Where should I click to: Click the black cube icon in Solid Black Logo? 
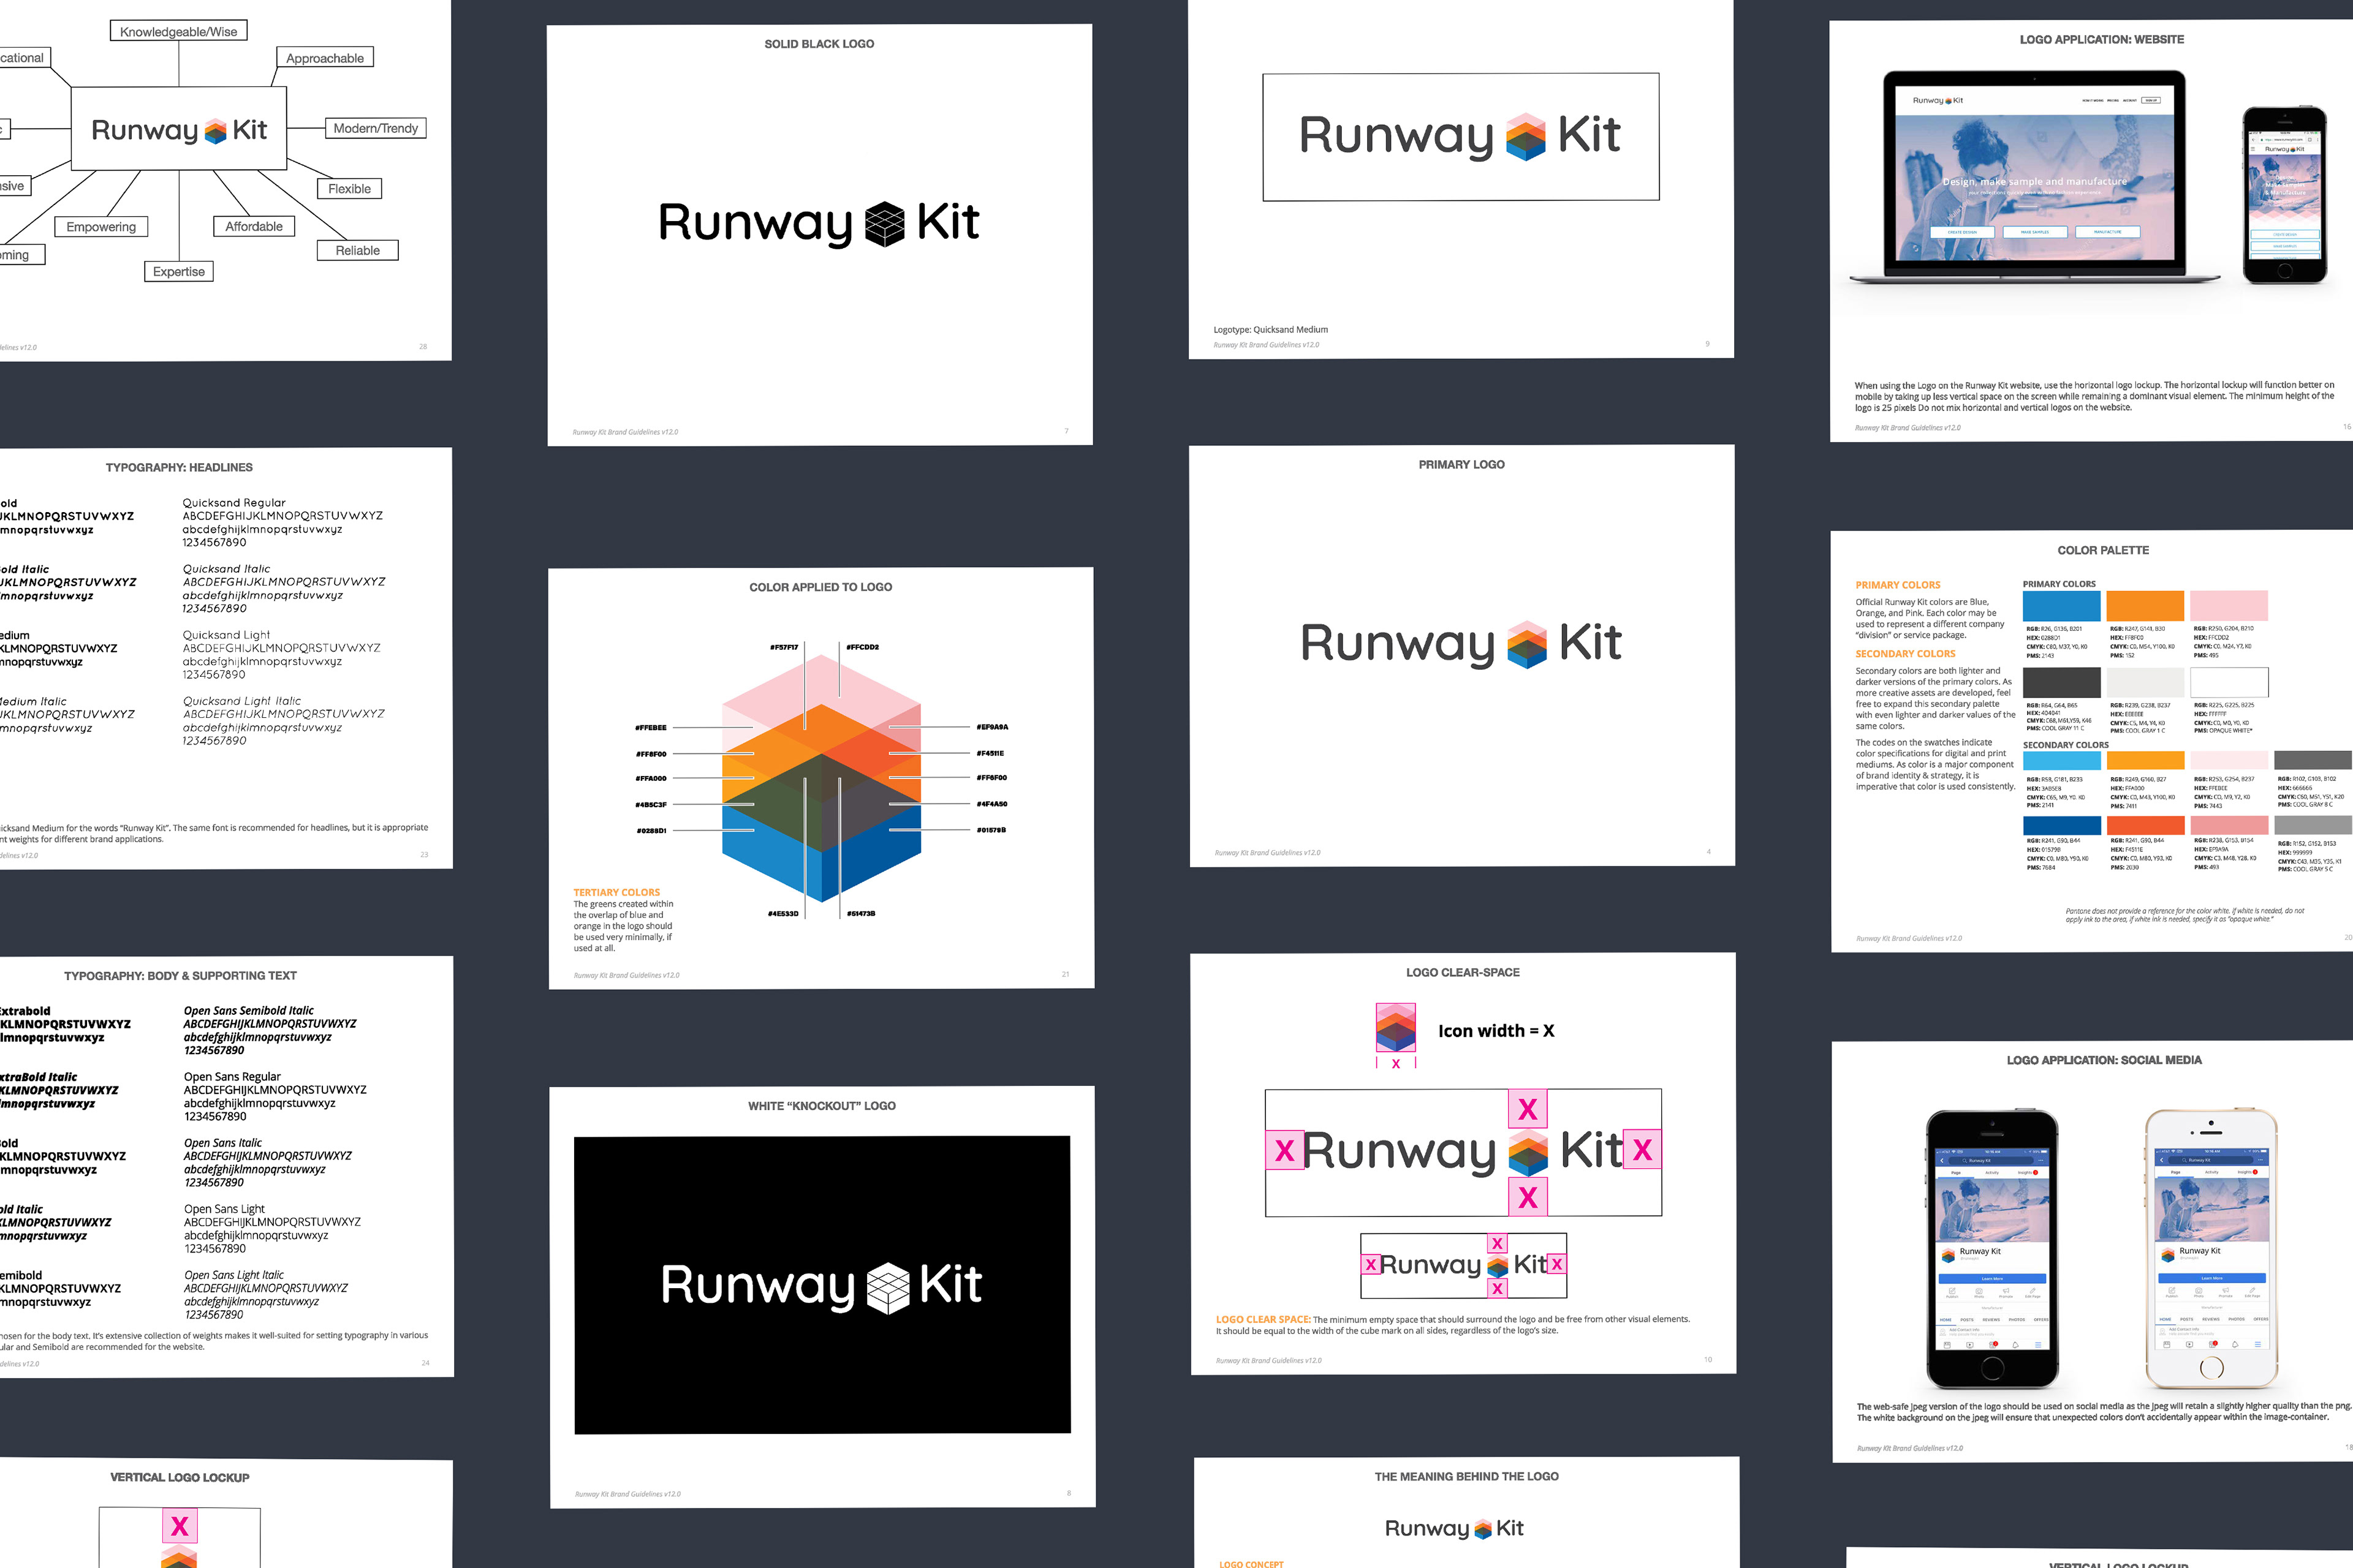pyautogui.click(x=884, y=224)
